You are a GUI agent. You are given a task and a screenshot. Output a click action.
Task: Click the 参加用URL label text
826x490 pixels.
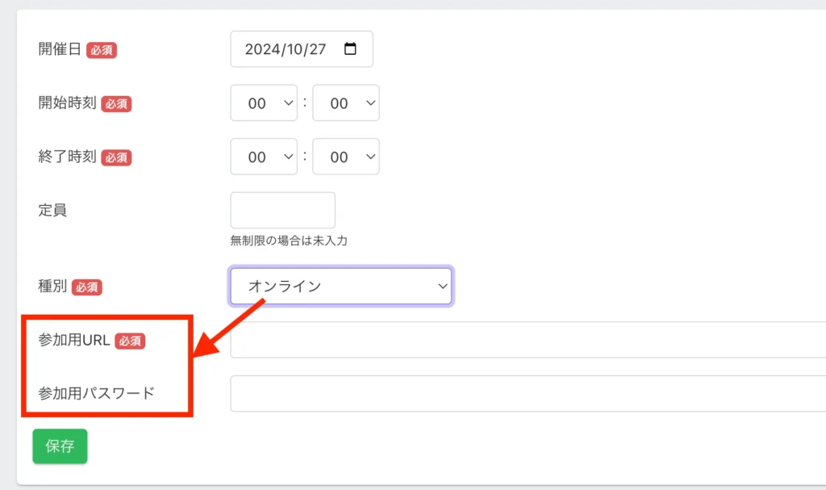click(x=73, y=340)
